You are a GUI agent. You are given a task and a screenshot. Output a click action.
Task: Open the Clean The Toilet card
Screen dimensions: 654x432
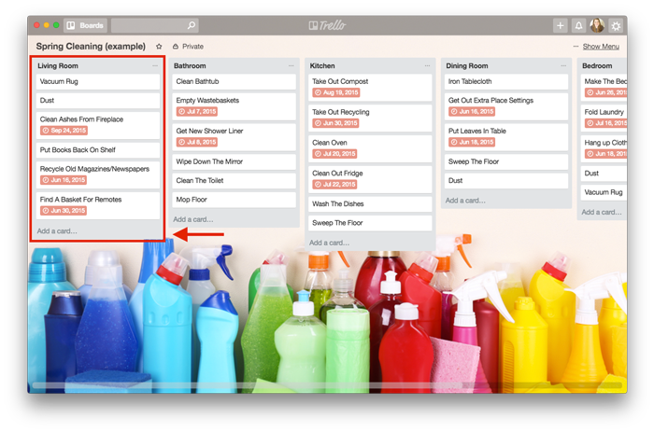(x=234, y=181)
